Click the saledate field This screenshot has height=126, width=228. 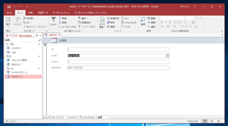tap(118, 68)
